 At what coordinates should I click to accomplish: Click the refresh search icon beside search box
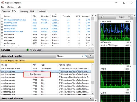(86, 56)
